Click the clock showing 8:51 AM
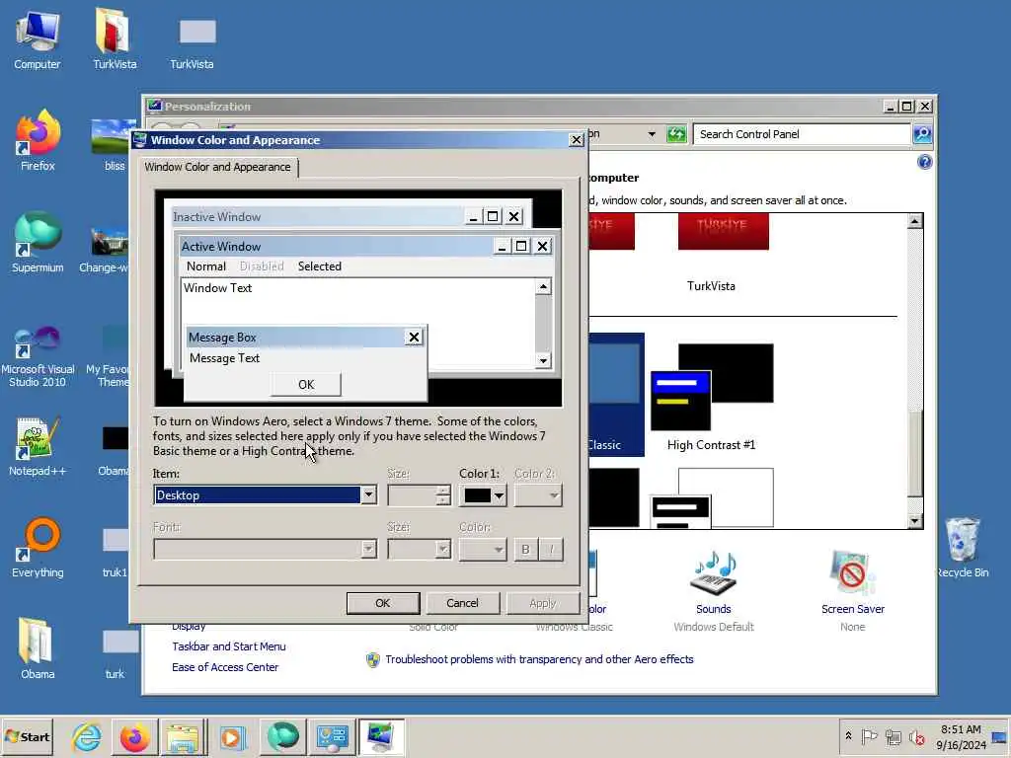The image size is (1011, 758). [x=961, y=736]
